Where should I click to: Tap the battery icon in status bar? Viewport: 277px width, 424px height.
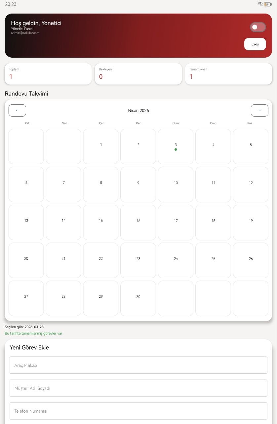[267, 4]
